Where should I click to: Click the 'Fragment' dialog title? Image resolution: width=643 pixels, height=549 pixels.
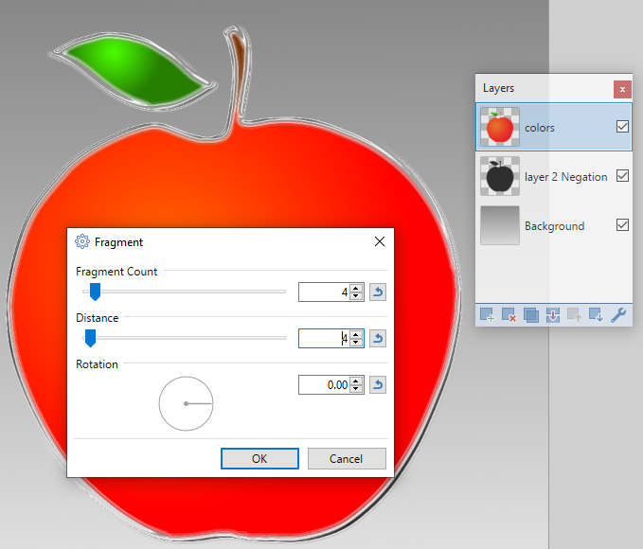118,242
